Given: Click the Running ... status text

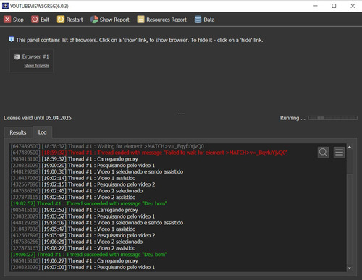Looking at the screenshot, I should (x=292, y=118).
